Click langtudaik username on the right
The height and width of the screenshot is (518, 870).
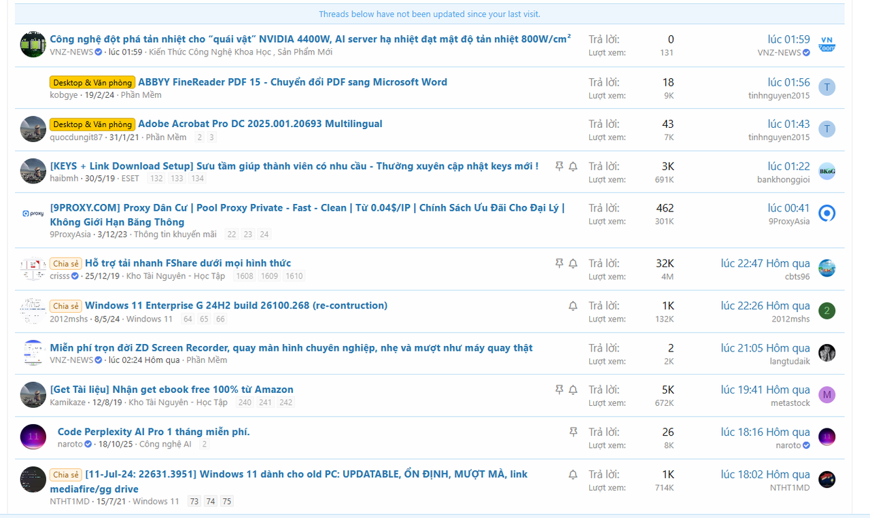click(x=790, y=361)
